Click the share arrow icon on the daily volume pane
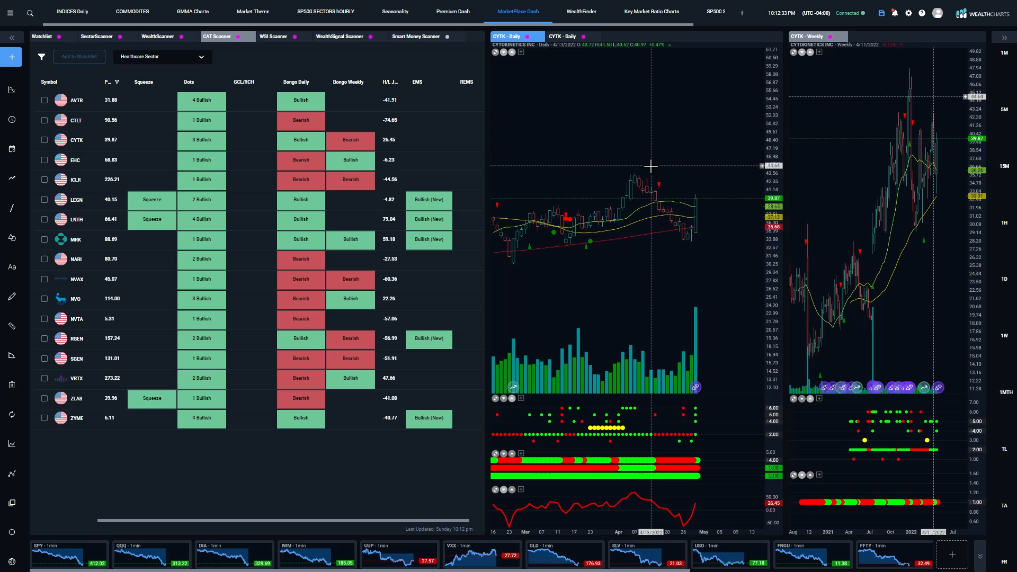Screen dimensions: 1017x572 pos(513,387)
